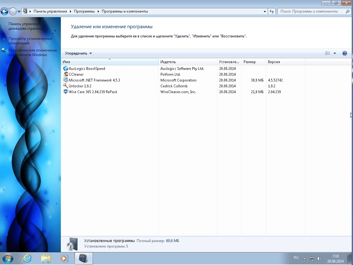Minimize the Programs and Features window
The width and height of the screenshot is (353, 265).
click(x=326, y=3)
